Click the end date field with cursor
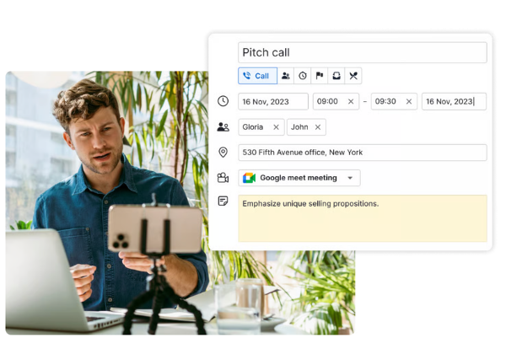 coord(454,101)
